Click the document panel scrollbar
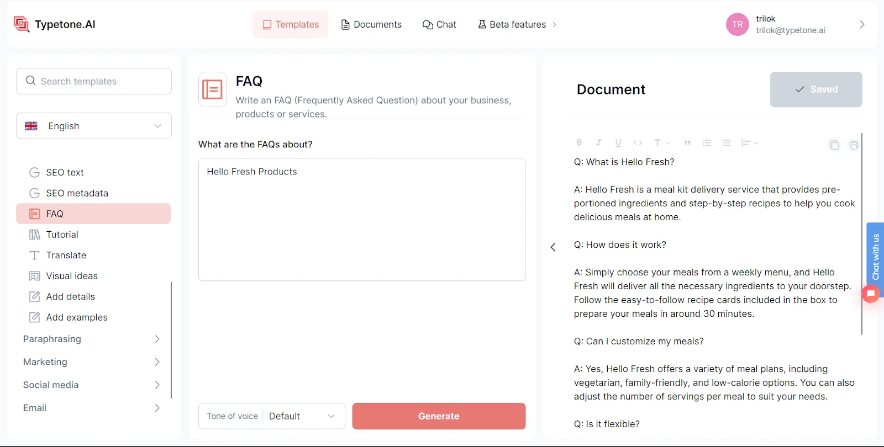This screenshot has width=884, height=447. pos(862,234)
